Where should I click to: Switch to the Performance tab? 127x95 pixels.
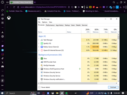tap(50, 25)
